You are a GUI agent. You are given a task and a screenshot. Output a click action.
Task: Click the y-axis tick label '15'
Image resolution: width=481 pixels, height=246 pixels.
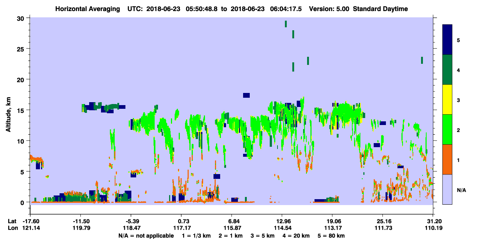tap(21, 110)
